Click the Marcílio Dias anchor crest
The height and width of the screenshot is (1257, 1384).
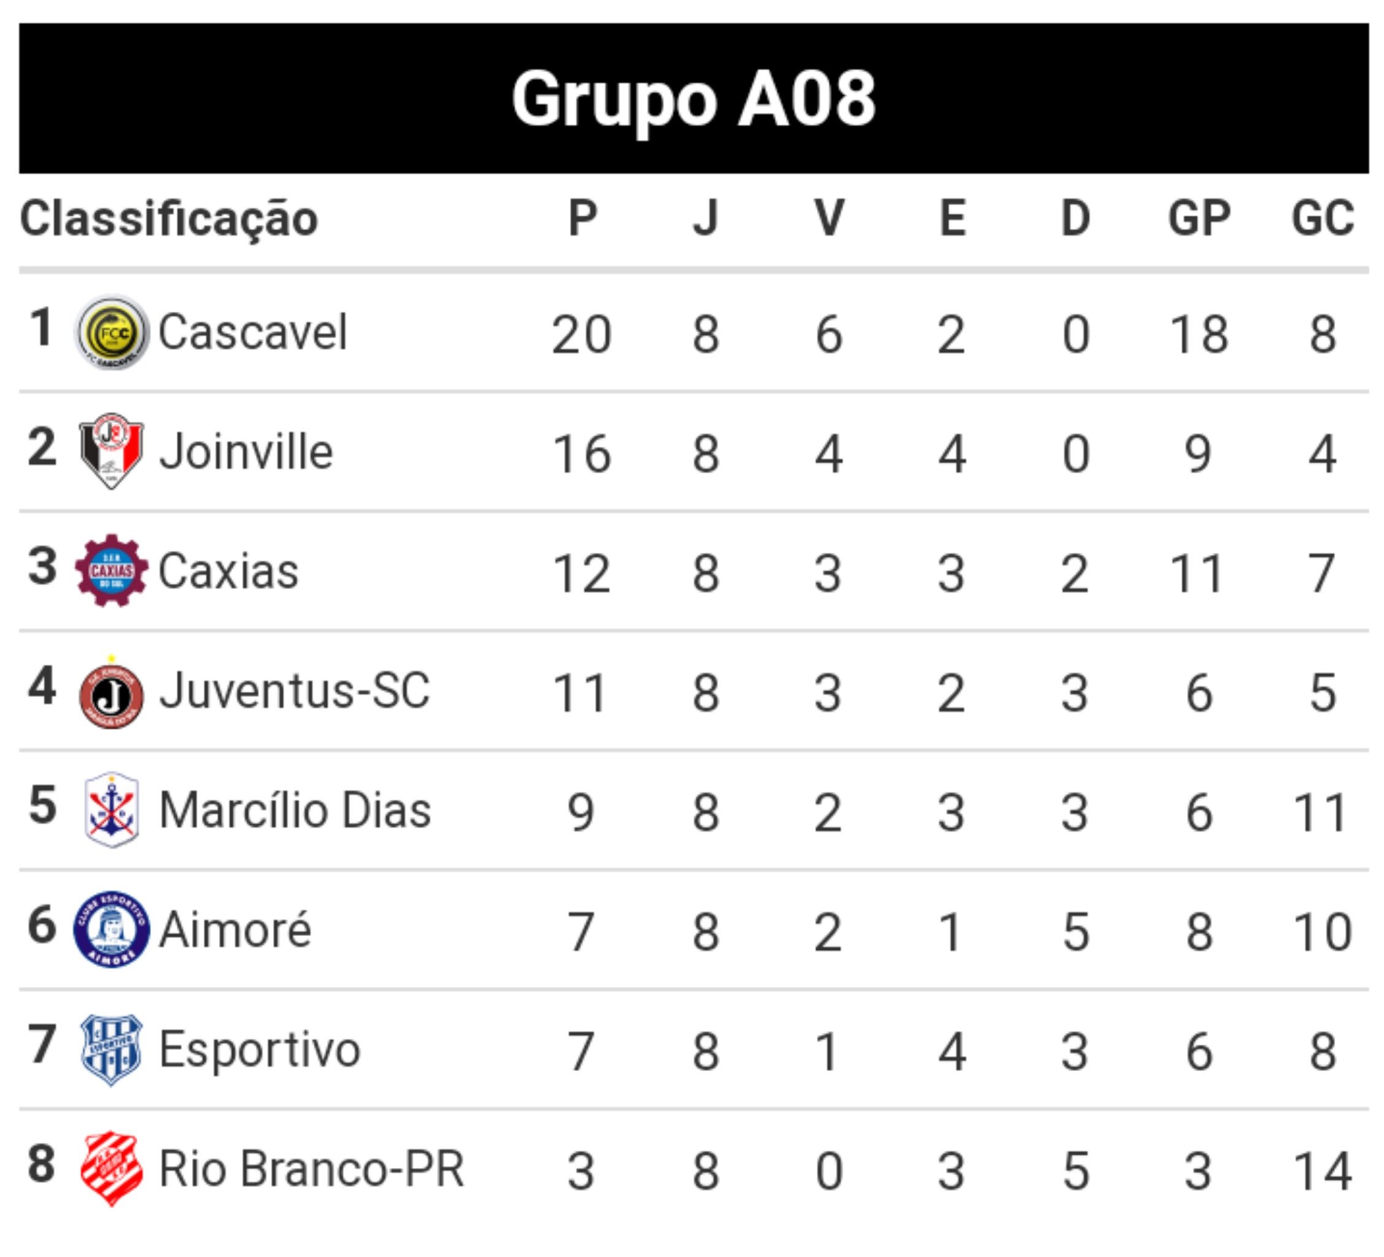click(111, 810)
